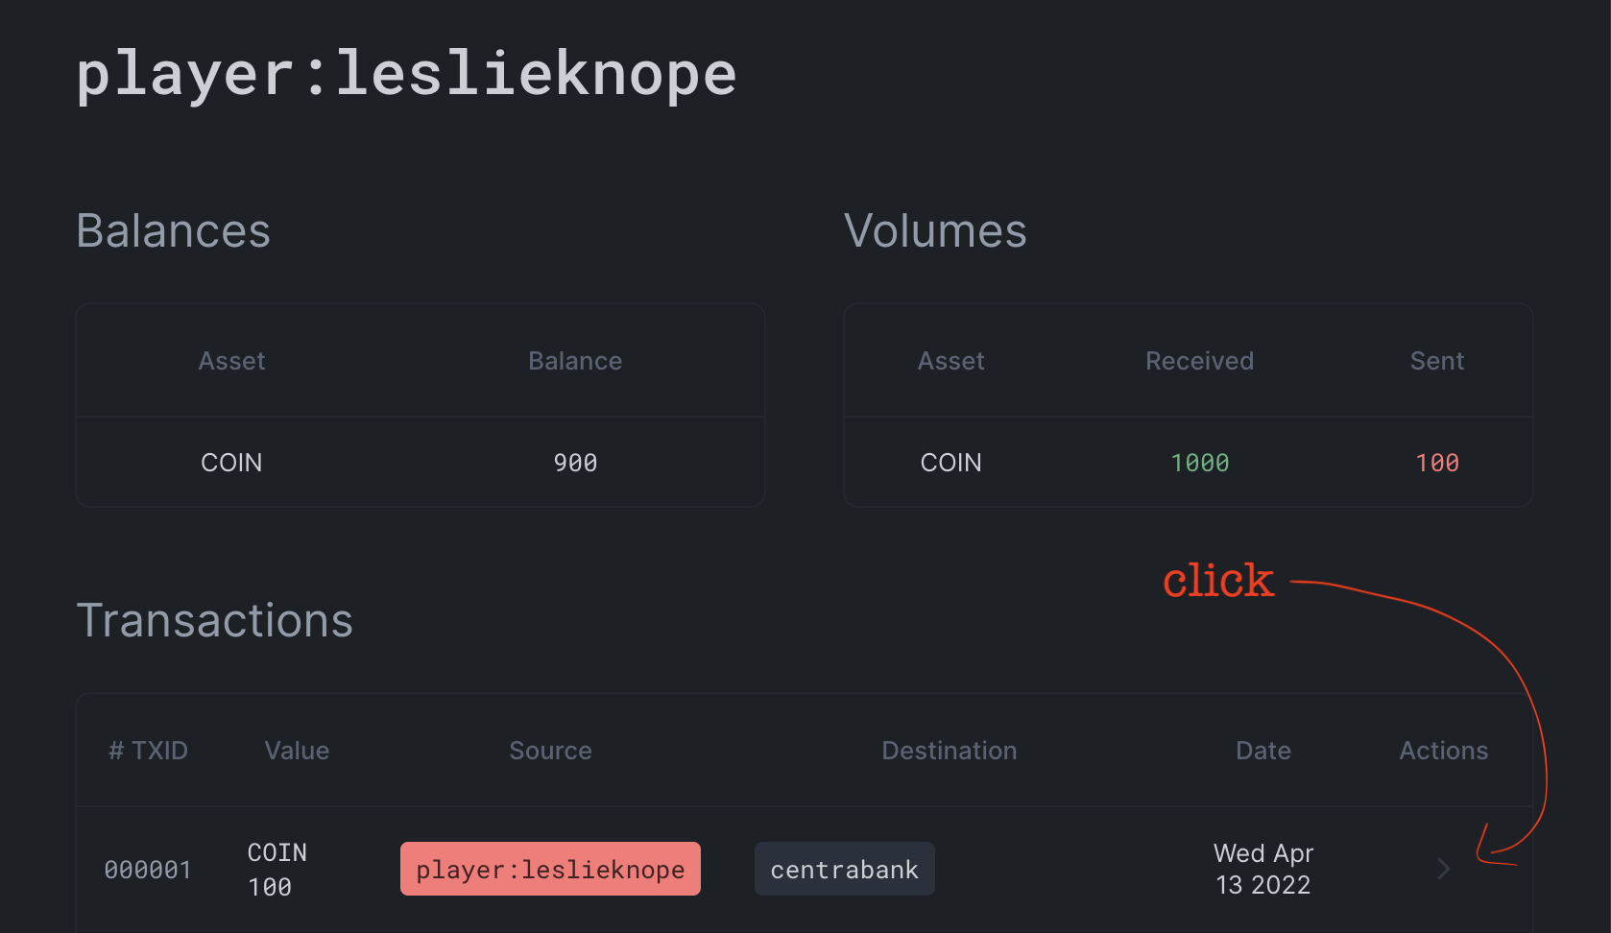This screenshot has height=933, width=1611.
Task: Click the page title player:leslieknope
Action: 406,74
